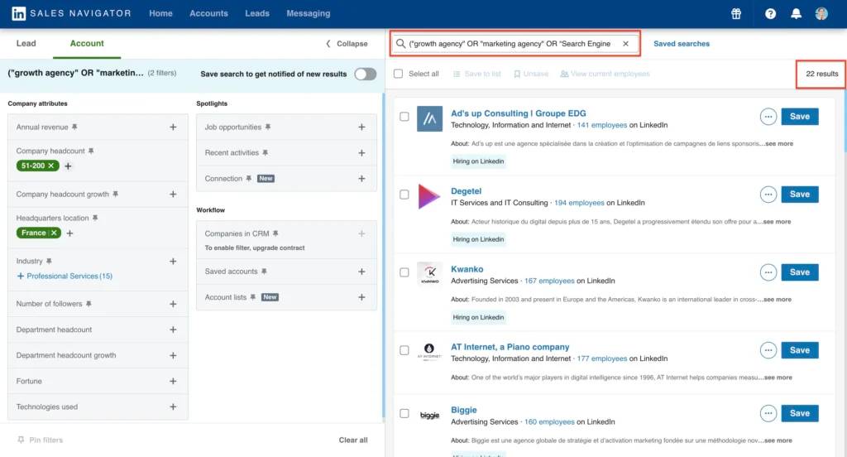847x457 pixels.
Task: Clear the search box with X icon
Action: click(625, 44)
